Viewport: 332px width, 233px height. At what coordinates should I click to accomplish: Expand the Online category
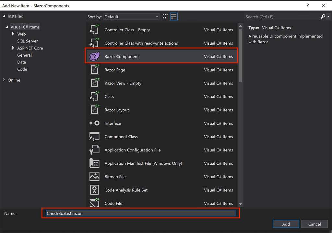tap(4, 80)
